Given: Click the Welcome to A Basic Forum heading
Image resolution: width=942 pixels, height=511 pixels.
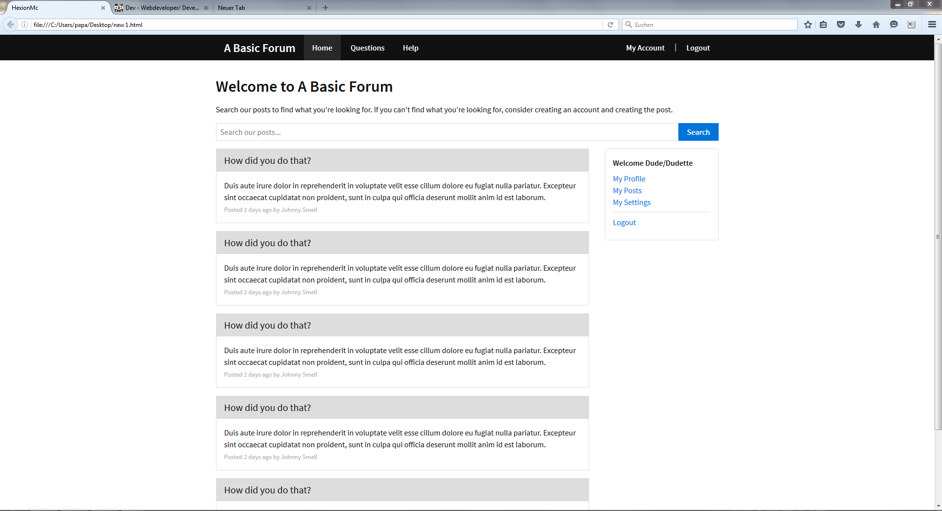Looking at the screenshot, I should 304,87.
